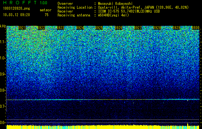This screenshot has width=202, height=129.
Task: Click the meteor label
Action: (46, 10)
